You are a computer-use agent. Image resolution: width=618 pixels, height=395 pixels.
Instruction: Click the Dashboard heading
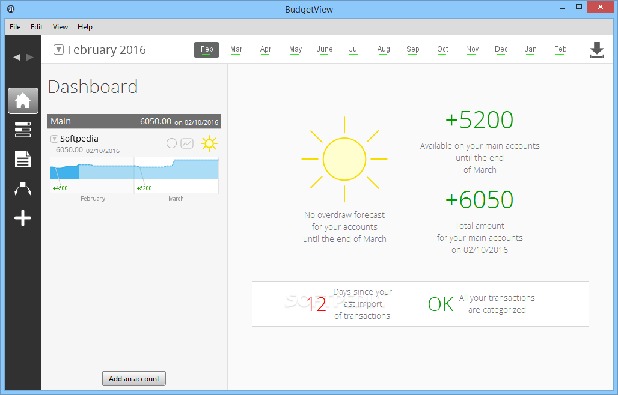[x=93, y=87]
